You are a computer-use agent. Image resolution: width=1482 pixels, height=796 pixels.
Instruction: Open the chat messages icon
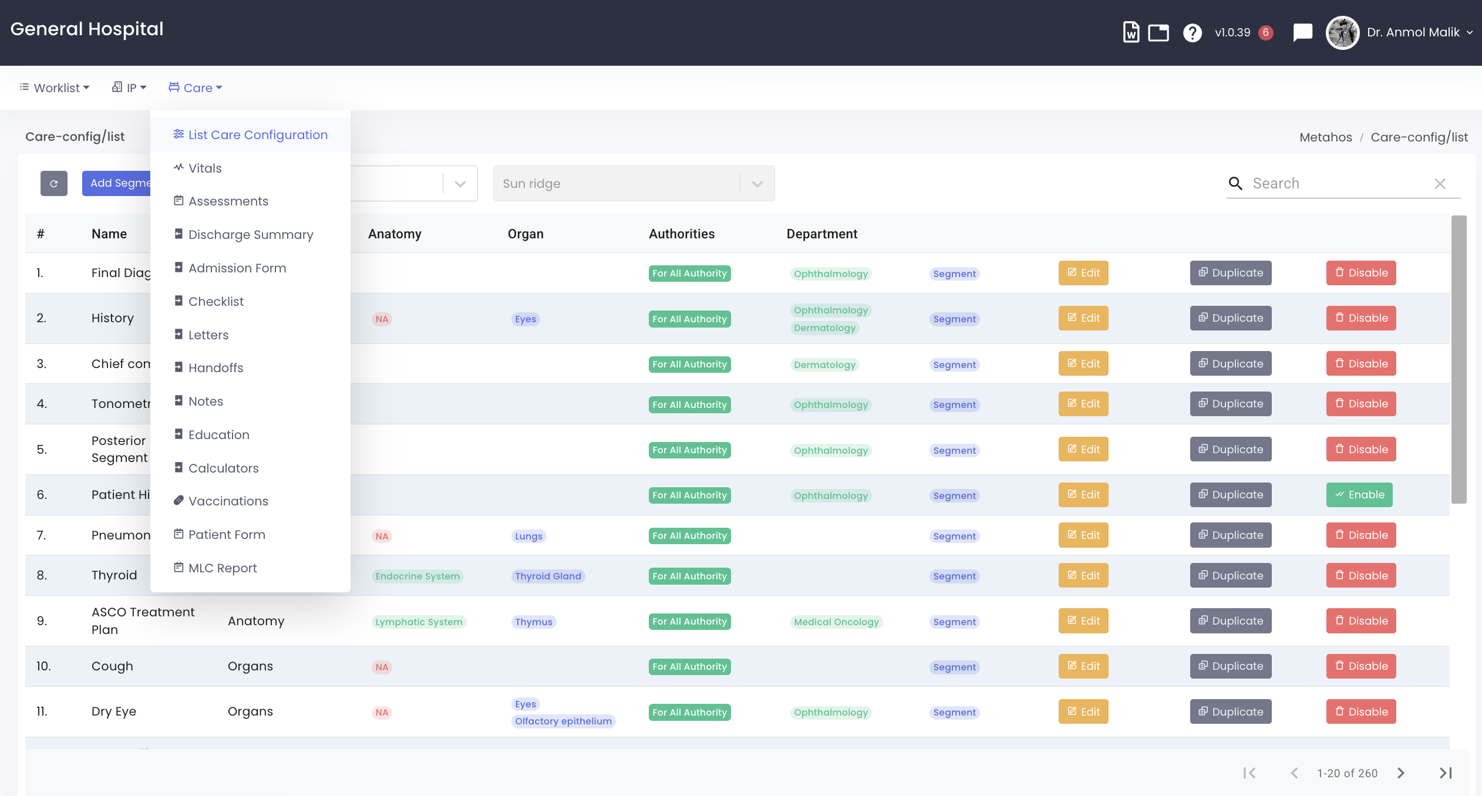(1302, 32)
